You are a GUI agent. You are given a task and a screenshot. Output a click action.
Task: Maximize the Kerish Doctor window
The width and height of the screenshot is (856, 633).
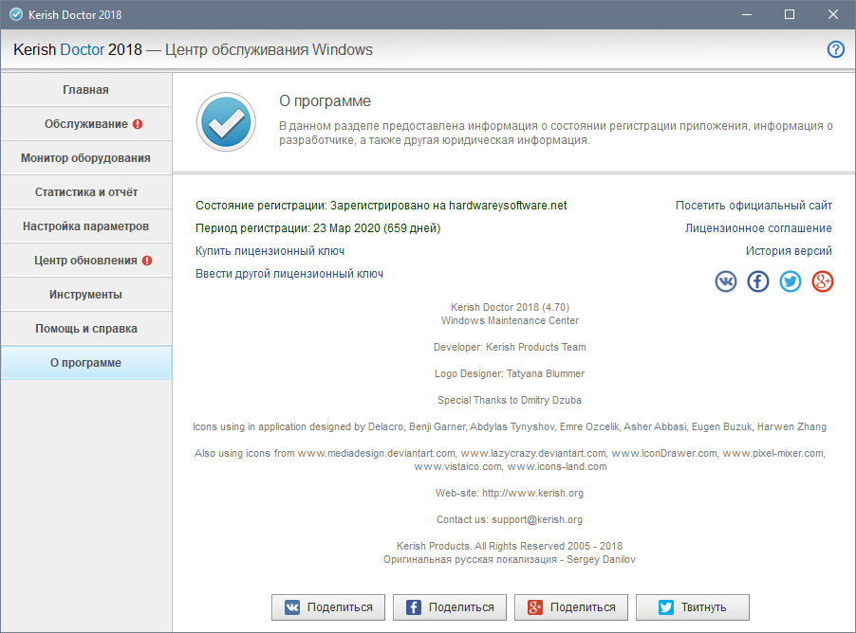coord(790,15)
